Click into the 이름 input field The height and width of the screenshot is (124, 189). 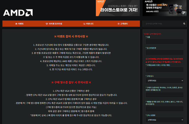click(x=165, y=42)
